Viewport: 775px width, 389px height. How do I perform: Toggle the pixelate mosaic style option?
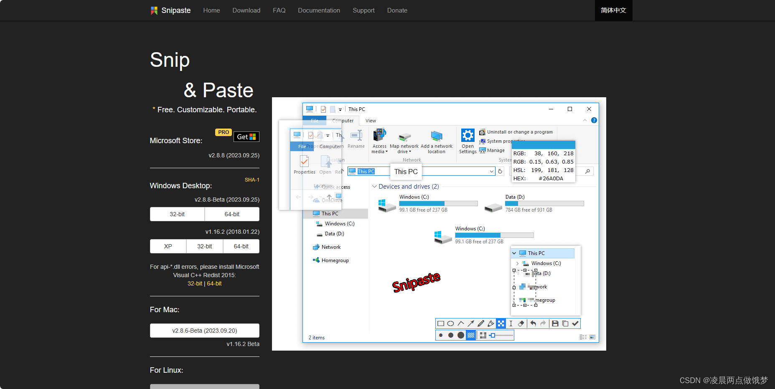coord(483,335)
